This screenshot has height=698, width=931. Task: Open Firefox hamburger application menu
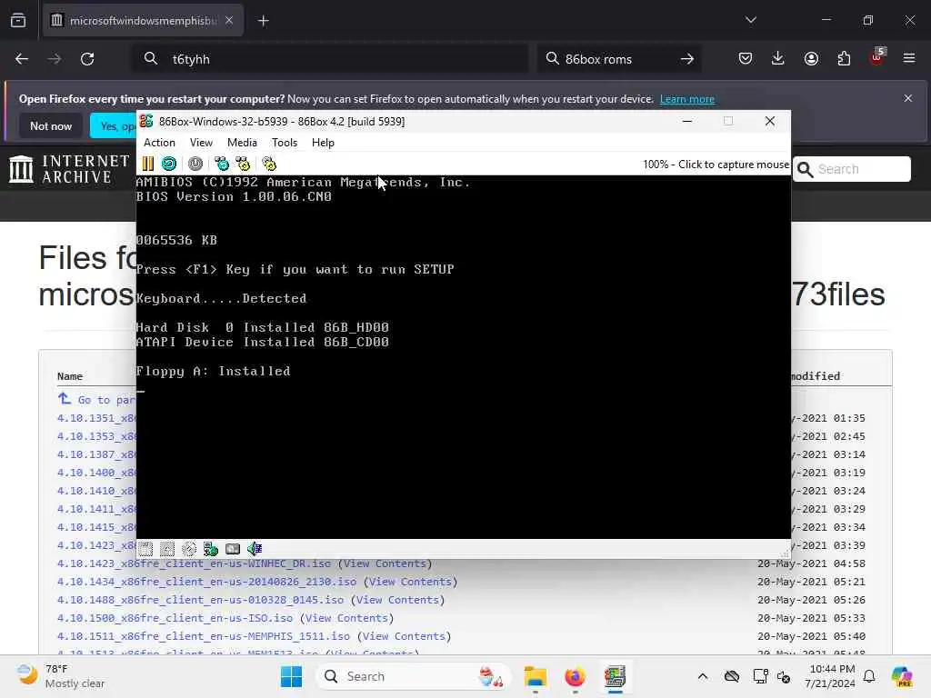(909, 58)
